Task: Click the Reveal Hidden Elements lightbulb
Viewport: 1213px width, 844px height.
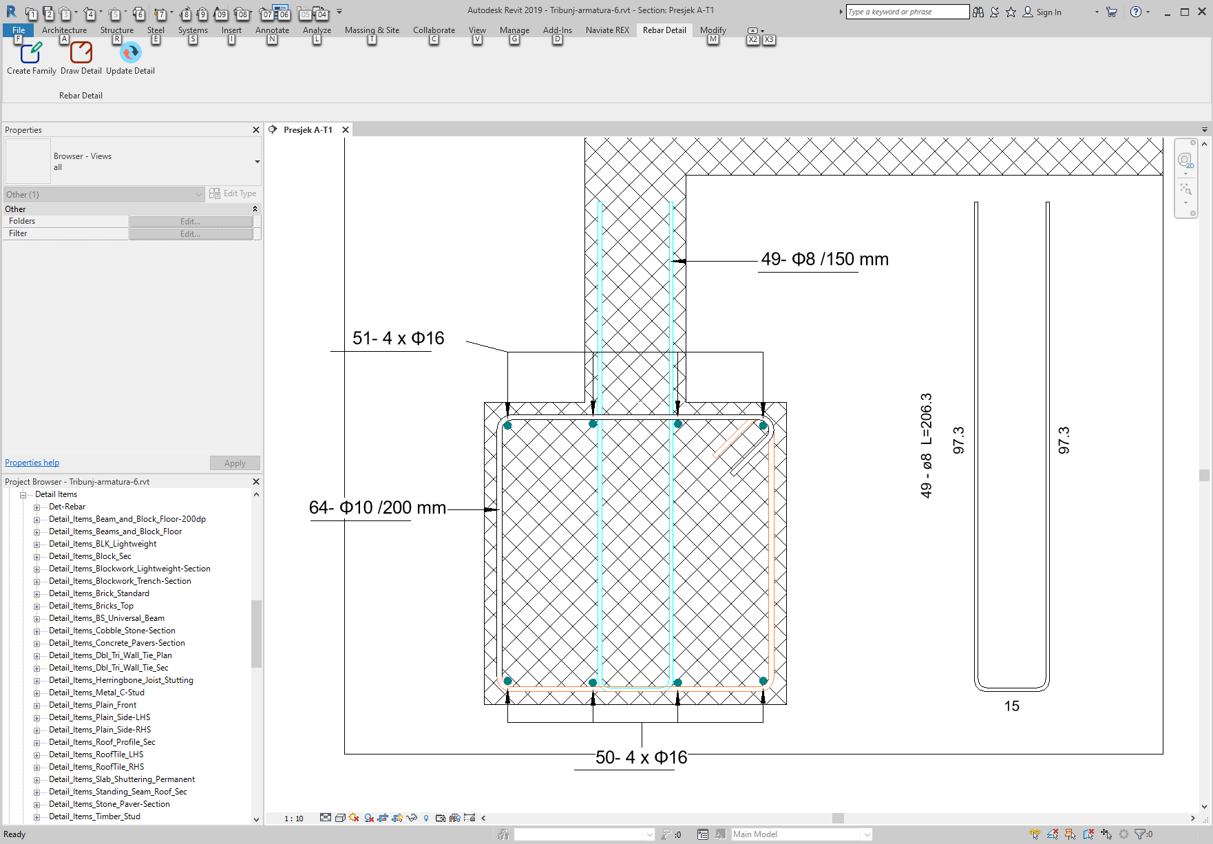Action: tap(426, 818)
